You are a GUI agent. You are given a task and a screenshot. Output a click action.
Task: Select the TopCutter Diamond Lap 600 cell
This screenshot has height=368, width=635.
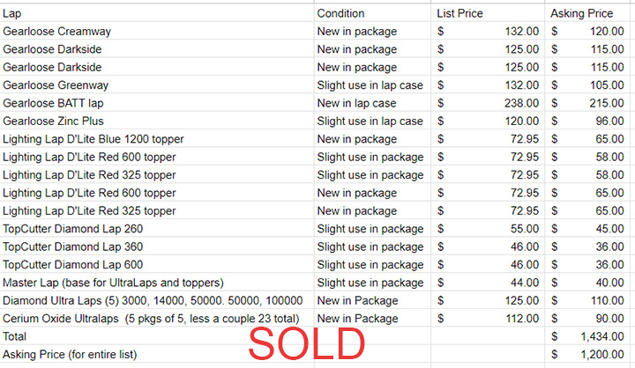coord(74,264)
